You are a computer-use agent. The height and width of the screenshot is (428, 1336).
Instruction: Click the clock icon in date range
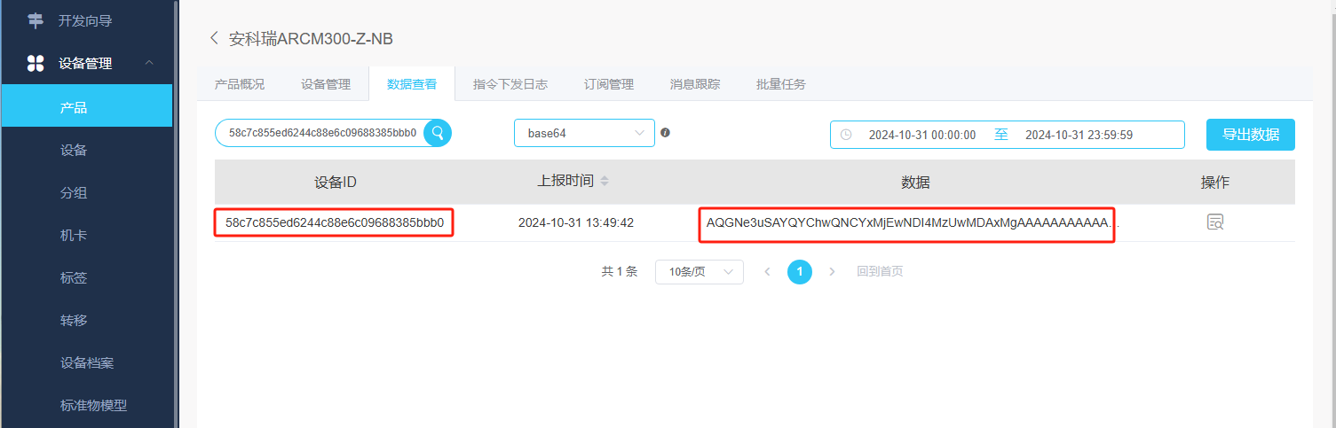pyautogui.click(x=846, y=135)
